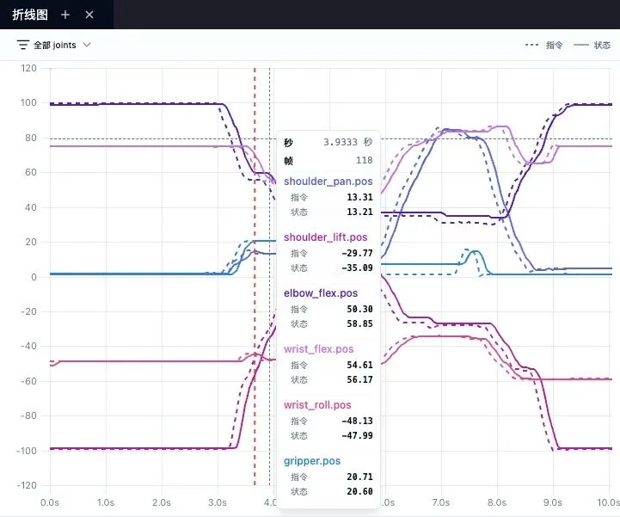620x517 pixels.
Task: Expand the chevron next to 全部 joints
Action: (x=87, y=45)
